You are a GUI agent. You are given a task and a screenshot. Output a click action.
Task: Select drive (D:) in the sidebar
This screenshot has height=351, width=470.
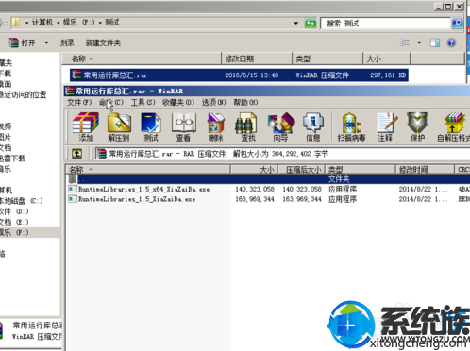[14, 211]
